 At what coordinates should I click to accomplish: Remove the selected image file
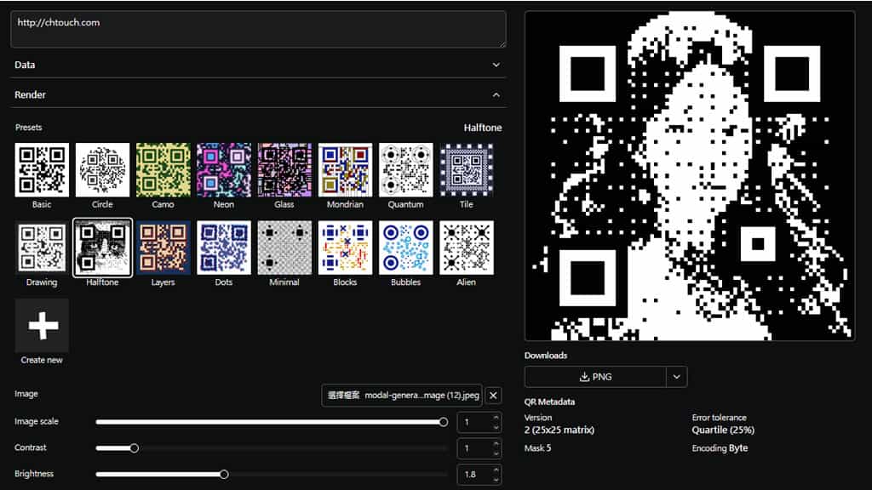point(493,396)
